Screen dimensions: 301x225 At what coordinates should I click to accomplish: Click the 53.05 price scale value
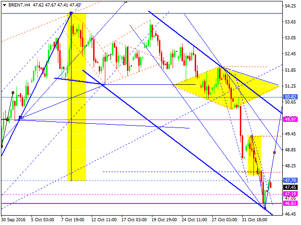coord(291,38)
